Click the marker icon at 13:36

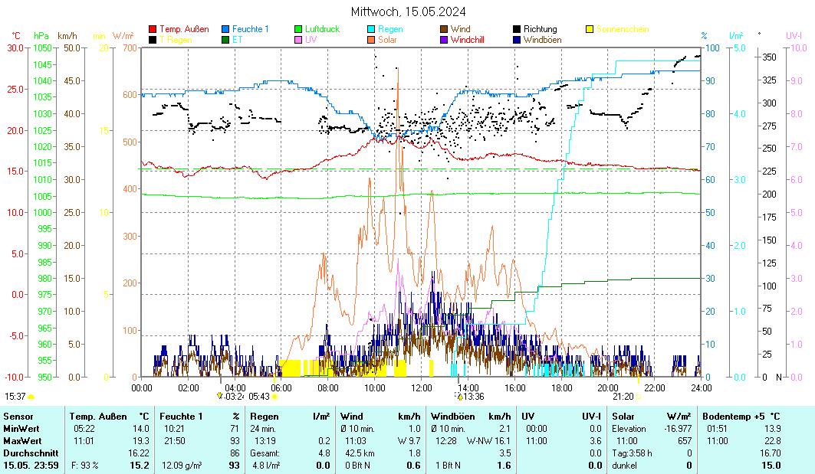(x=459, y=396)
